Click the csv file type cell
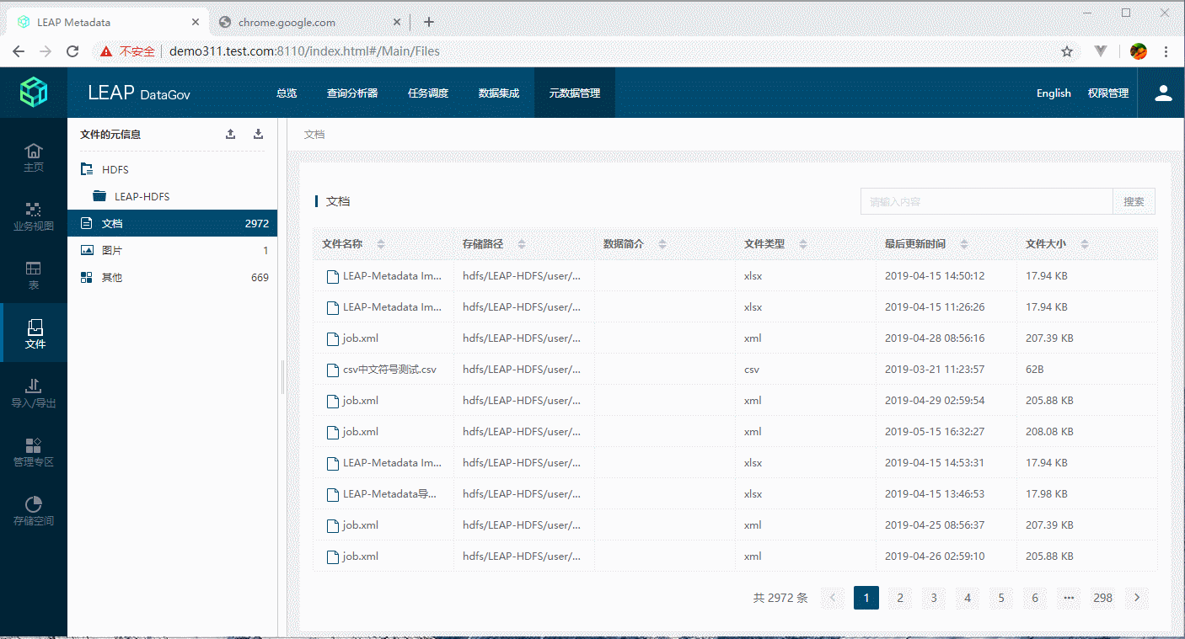Image resolution: width=1185 pixels, height=639 pixels. [752, 370]
